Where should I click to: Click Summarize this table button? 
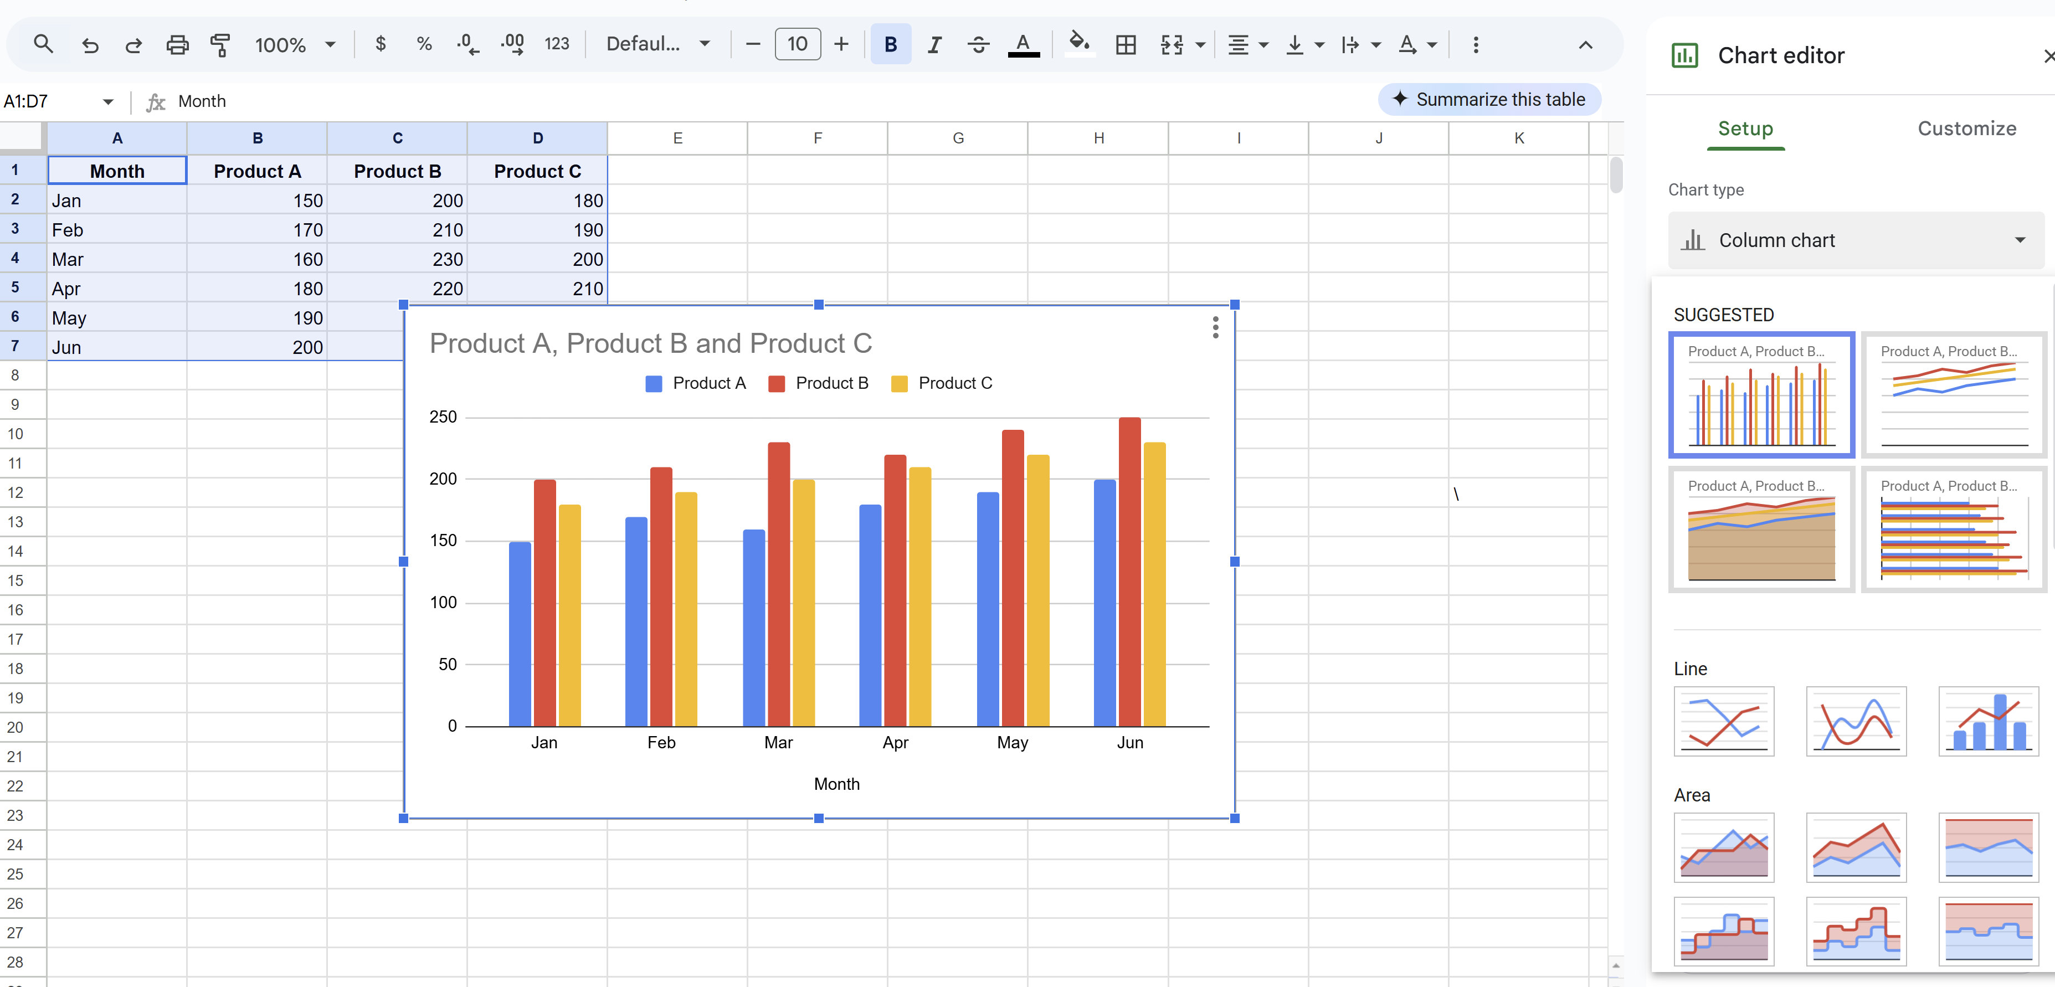[1488, 100]
